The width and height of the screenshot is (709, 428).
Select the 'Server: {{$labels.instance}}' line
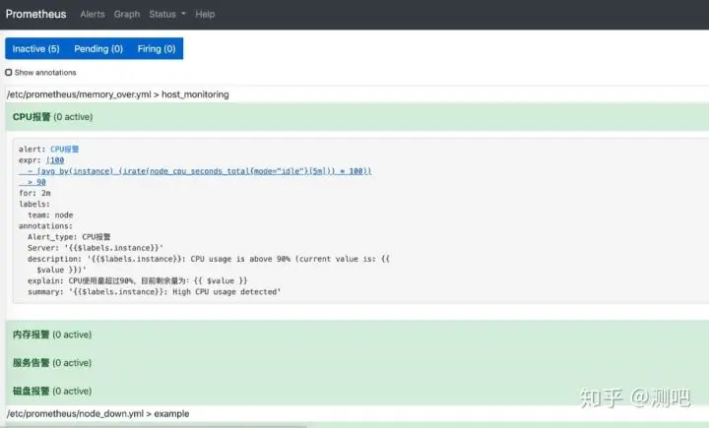tap(96, 248)
